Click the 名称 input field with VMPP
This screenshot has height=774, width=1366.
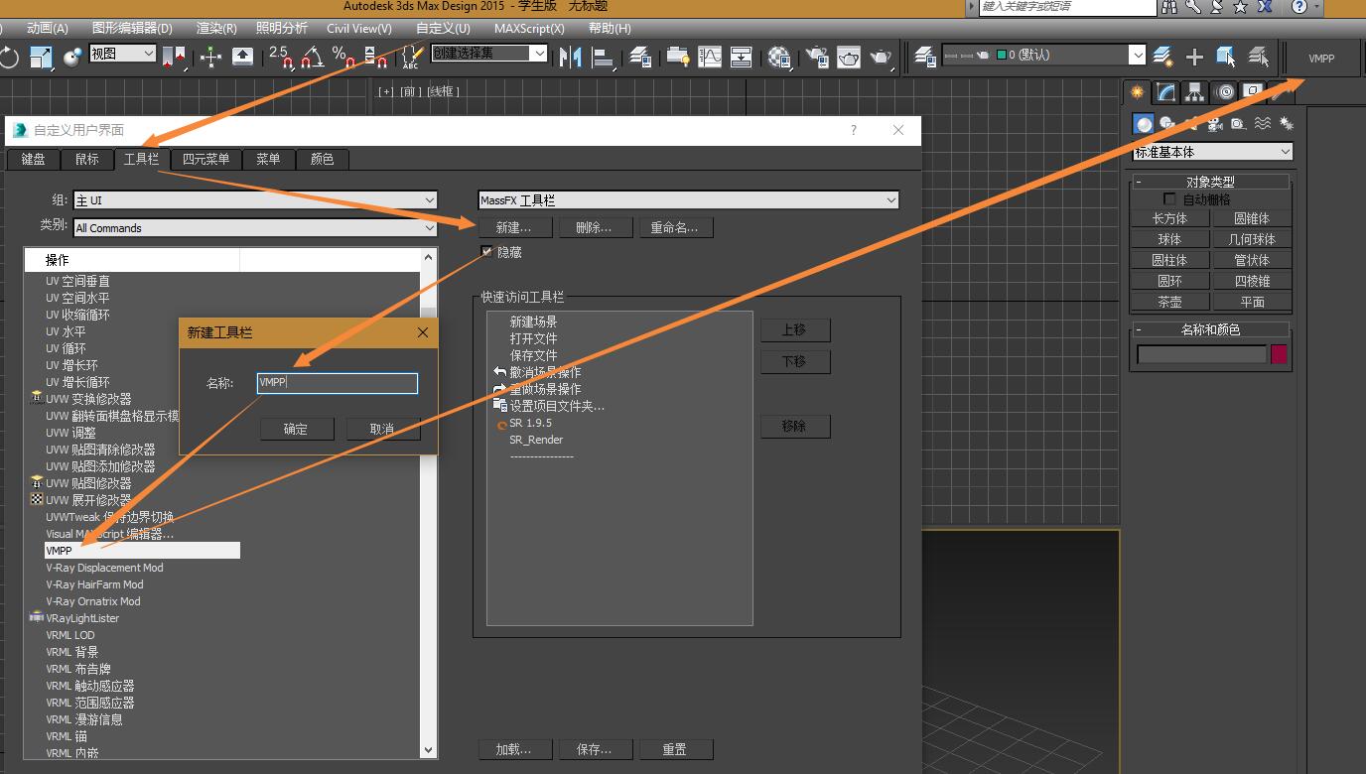click(338, 383)
